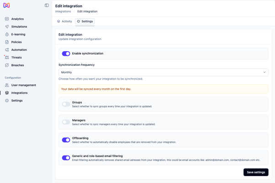Image resolution: width=275 pixels, height=183 pixels.
Task: Disable generic email filtering toggle
Action: tap(66, 158)
